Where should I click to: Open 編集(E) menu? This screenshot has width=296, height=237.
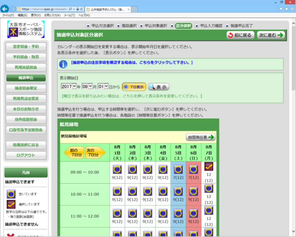coord(22,15)
